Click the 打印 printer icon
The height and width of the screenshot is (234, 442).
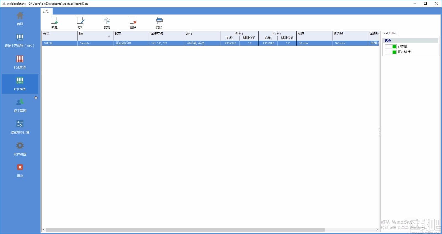(159, 21)
